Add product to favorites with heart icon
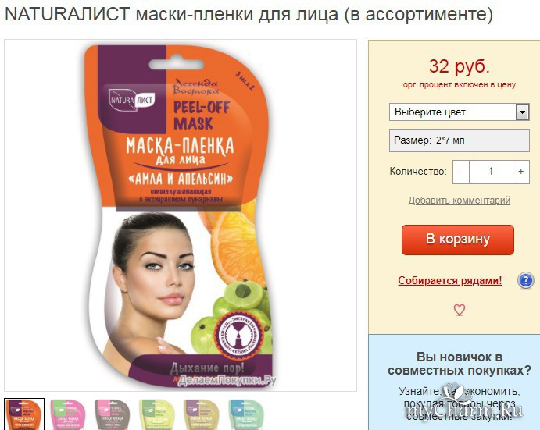 pos(459,310)
